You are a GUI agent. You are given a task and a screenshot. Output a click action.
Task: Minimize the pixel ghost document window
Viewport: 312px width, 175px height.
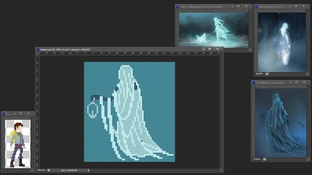204,49
